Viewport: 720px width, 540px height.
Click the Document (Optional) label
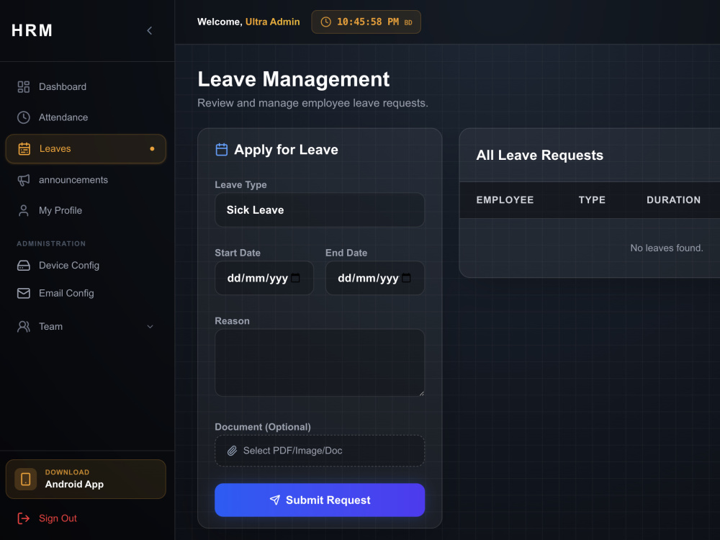click(x=263, y=427)
